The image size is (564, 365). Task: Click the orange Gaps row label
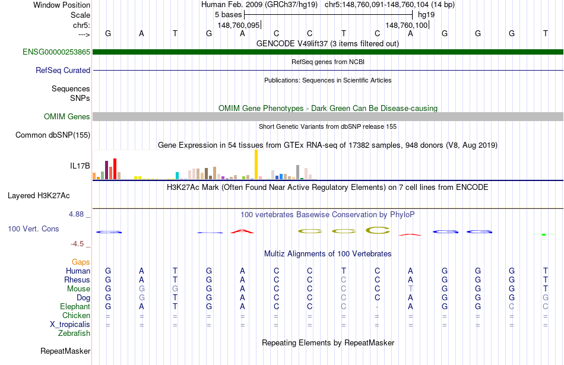[x=81, y=262]
